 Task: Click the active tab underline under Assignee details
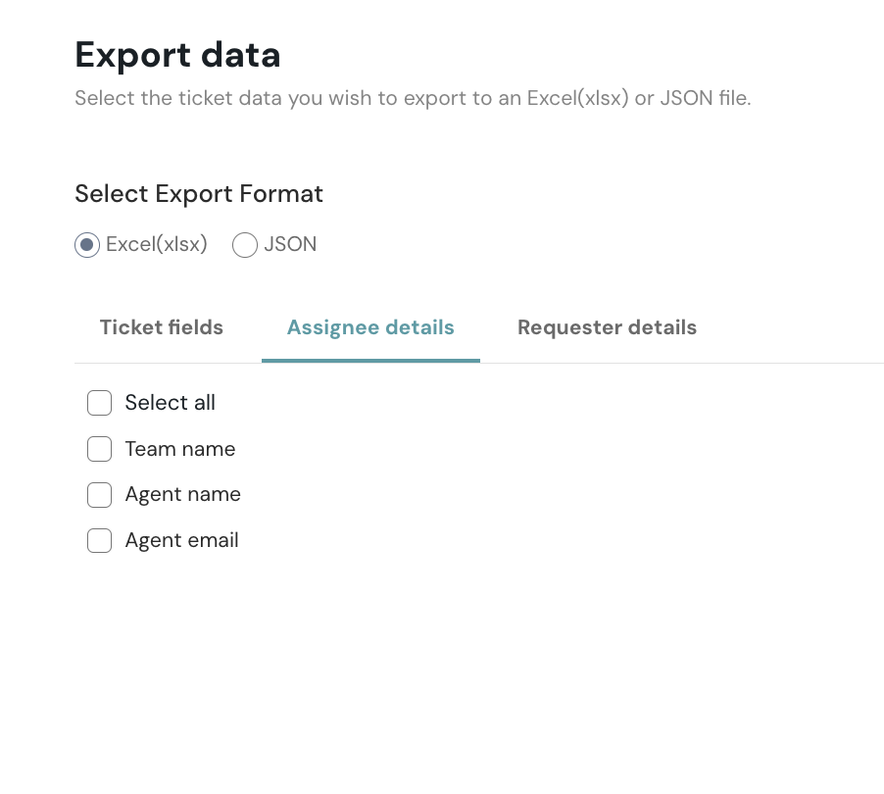pos(370,360)
